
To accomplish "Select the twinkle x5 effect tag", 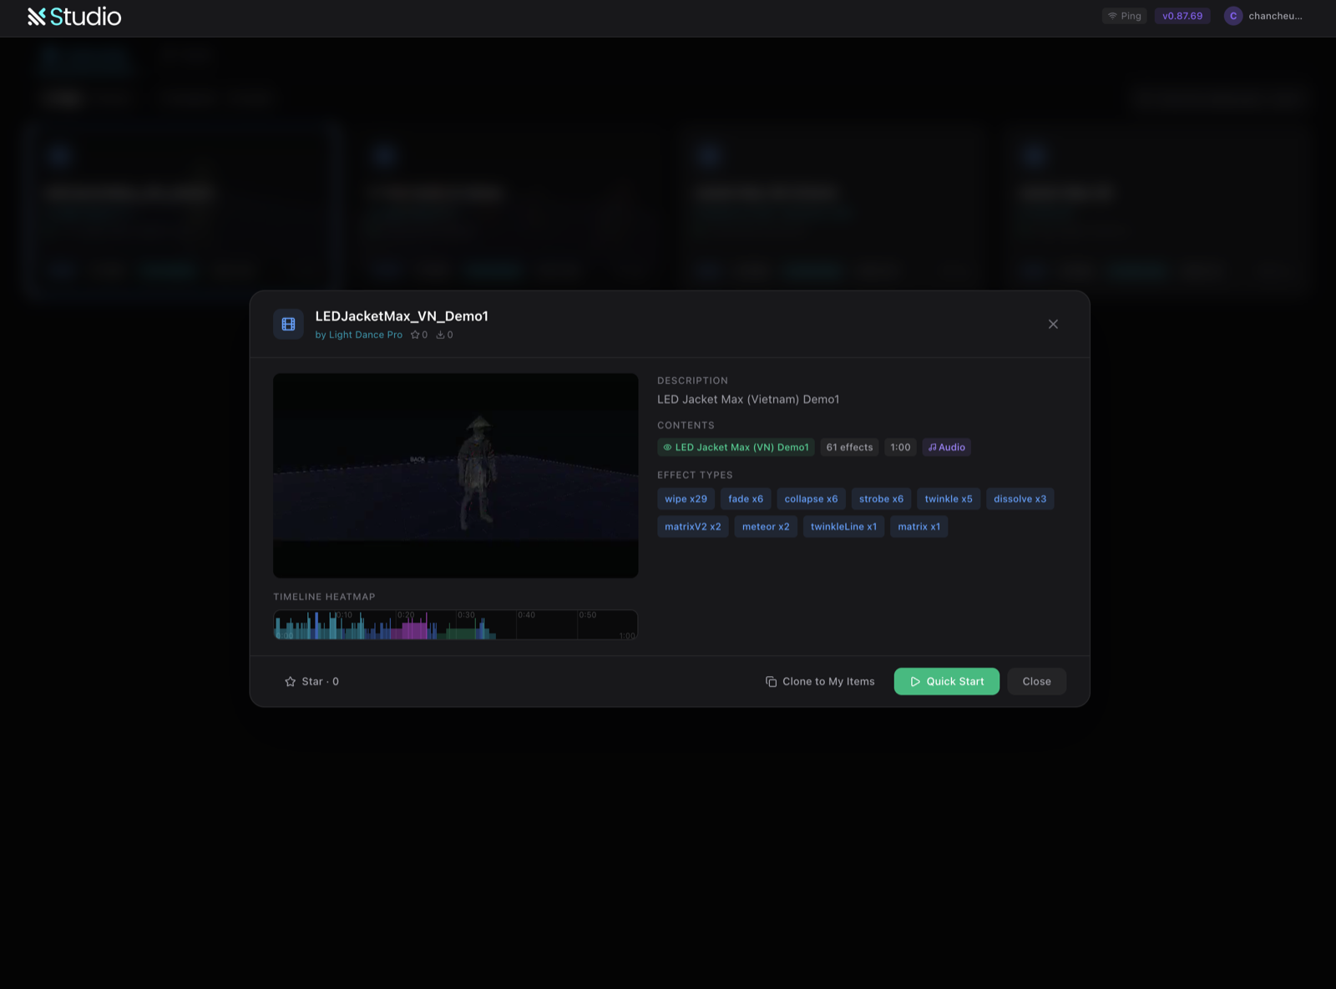I will click(x=949, y=499).
